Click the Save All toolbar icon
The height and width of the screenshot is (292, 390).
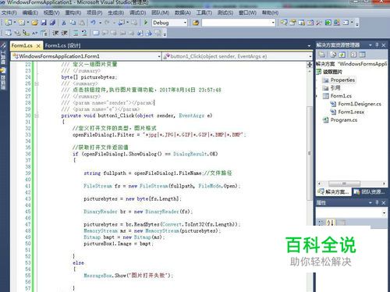(53, 23)
